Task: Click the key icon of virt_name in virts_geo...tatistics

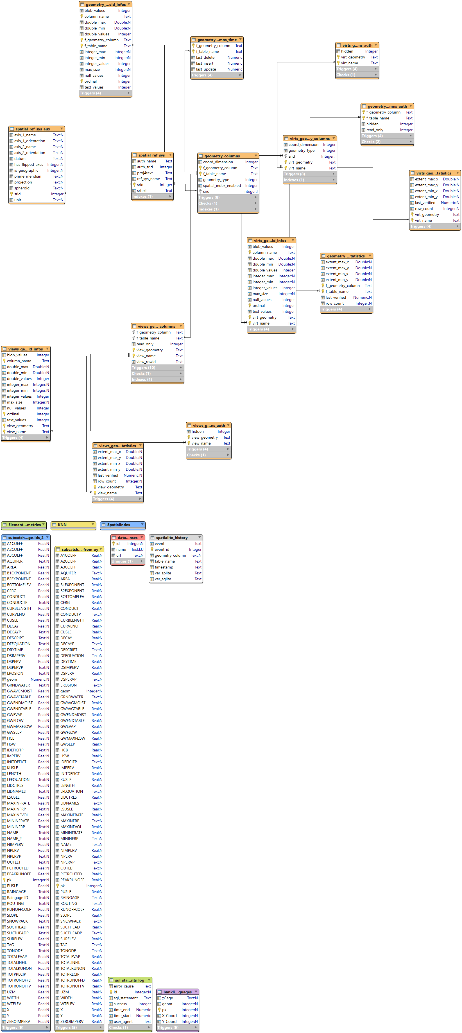Action: [412, 221]
